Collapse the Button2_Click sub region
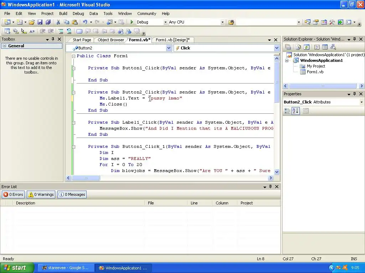Image resolution: width=365 pixels, height=273 pixels. tap(73, 92)
